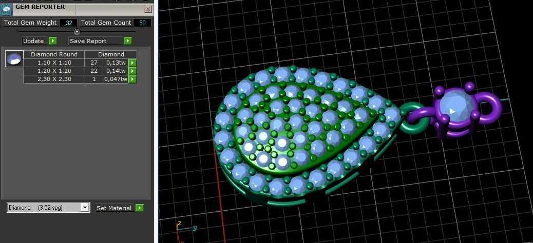The height and width of the screenshot is (243, 533).
Task: Click the Diamond material column header
Action: point(111,54)
